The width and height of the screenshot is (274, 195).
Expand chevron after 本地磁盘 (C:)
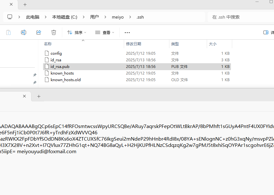[84, 17]
